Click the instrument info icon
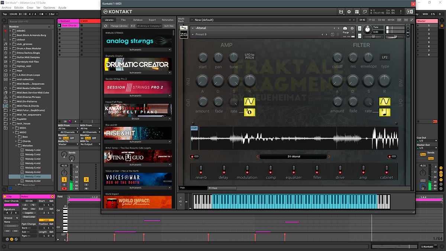This screenshot has width=446, height=251. [352, 28]
